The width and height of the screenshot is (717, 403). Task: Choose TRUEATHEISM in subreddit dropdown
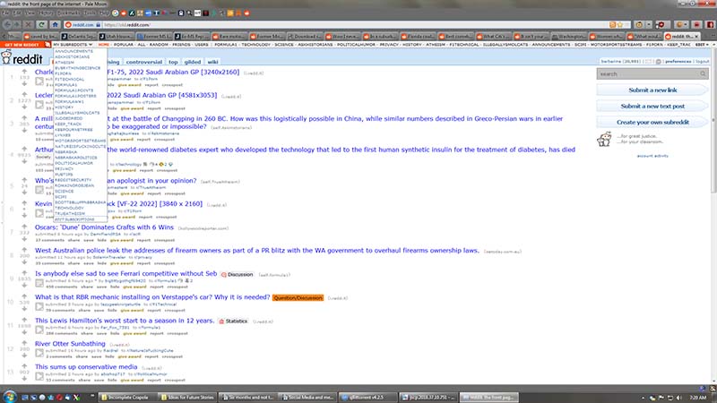pos(70,213)
